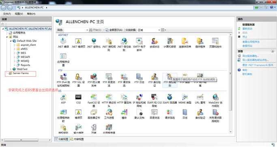Open the CGI feature icon
Screen dimensions: 277x147
coord(78,97)
